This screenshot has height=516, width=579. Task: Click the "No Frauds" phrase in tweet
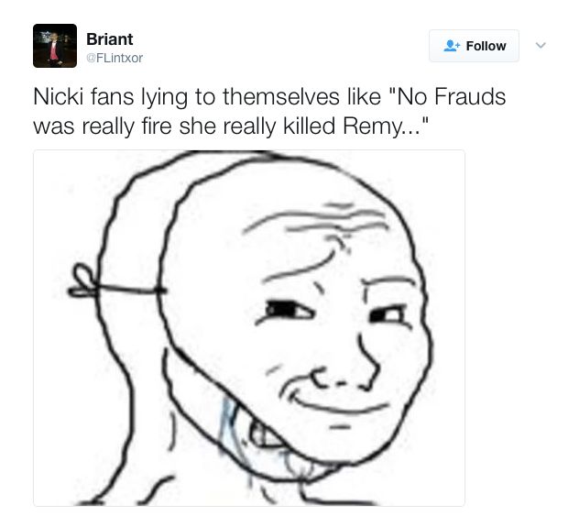[448, 97]
